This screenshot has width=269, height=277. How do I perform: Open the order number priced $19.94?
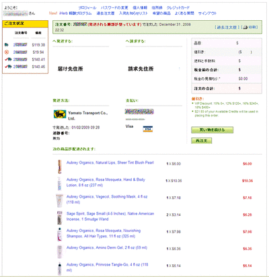pos(20,52)
